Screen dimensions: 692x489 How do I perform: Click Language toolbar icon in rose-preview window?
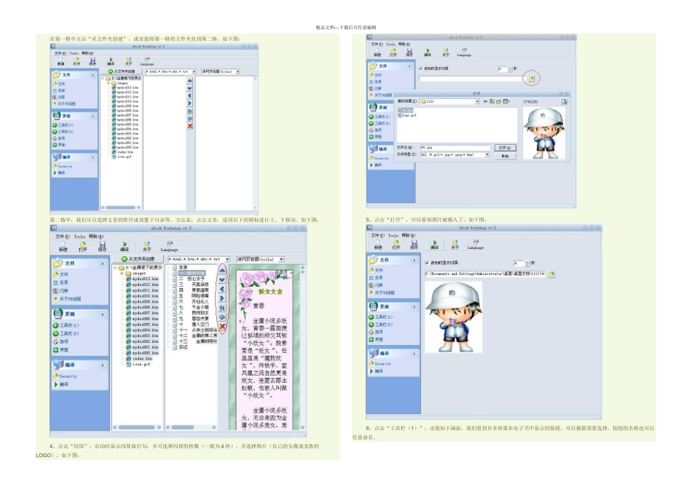(169, 246)
